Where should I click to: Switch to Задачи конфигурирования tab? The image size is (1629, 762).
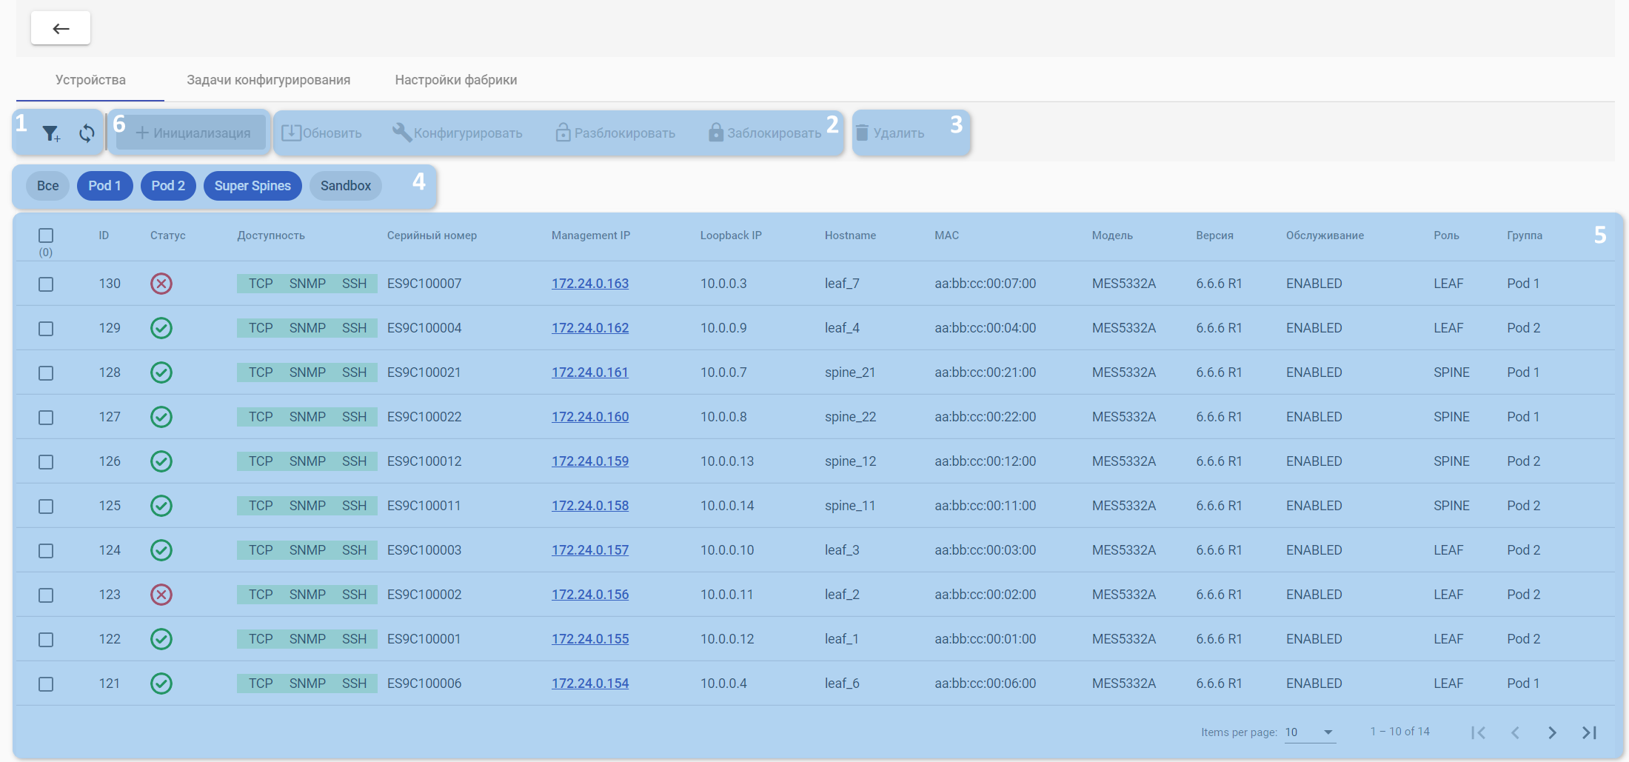pos(268,80)
